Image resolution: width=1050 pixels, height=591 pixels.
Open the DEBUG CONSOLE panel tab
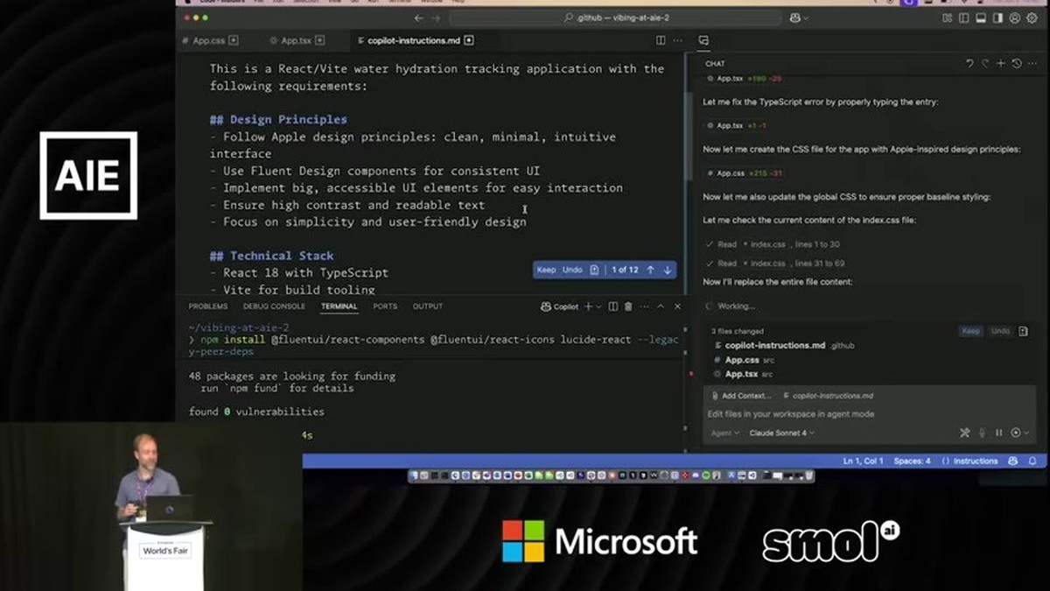pyautogui.click(x=274, y=306)
